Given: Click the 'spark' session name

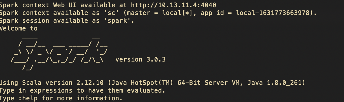Looking at the screenshot, I should pyautogui.click(x=118, y=21).
